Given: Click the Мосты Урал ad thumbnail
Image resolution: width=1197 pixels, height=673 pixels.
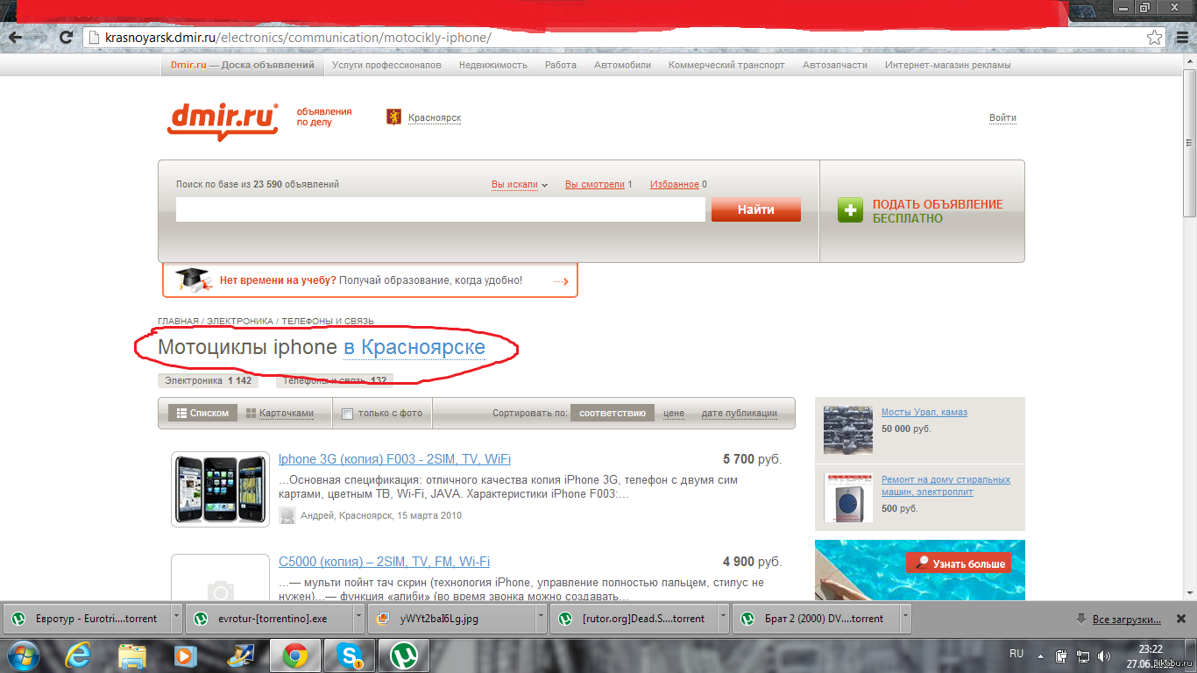Looking at the screenshot, I should pos(848,430).
